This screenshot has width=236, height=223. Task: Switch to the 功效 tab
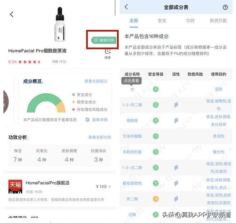click(x=190, y=21)
